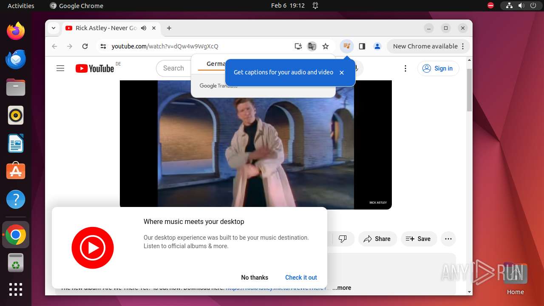Viewport: 544px width, 306px height.
Task: Toggle the Chrome side panel
Action: coord(362,46)
